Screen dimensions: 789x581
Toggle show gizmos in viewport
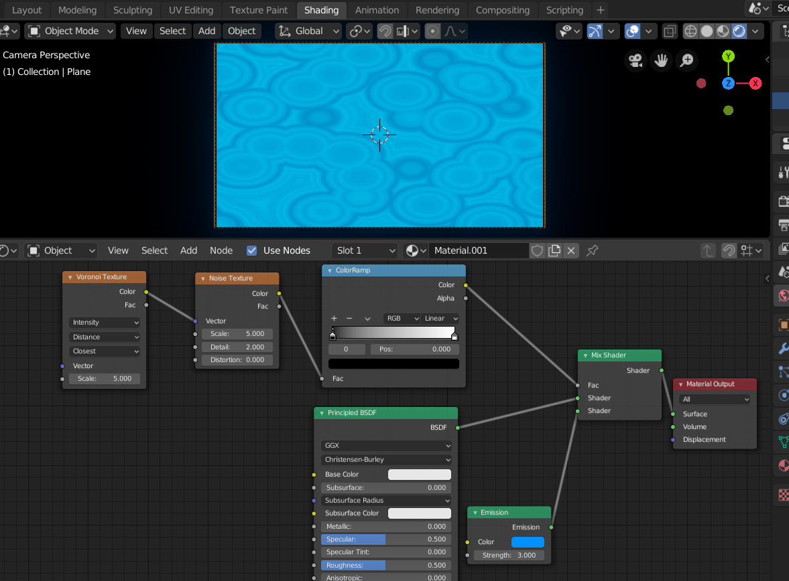[595, 31]
